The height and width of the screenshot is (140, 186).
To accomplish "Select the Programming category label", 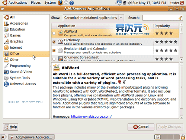I will (x=20, y=66).
